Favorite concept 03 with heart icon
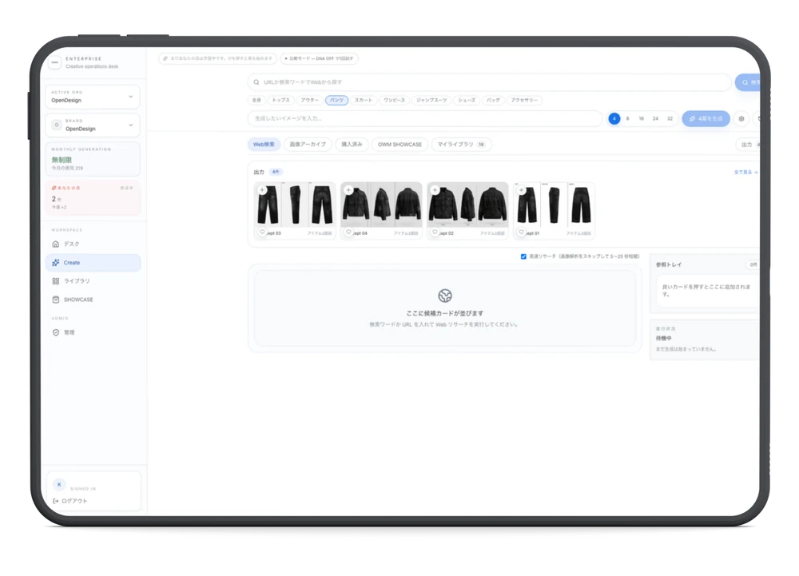Image resolution: width=799 pixels, height=576 pixels. pyautogui.click(x=262, y=232)
